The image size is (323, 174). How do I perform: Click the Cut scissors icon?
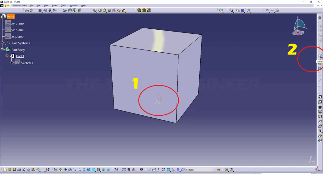(x=24, y=170)
